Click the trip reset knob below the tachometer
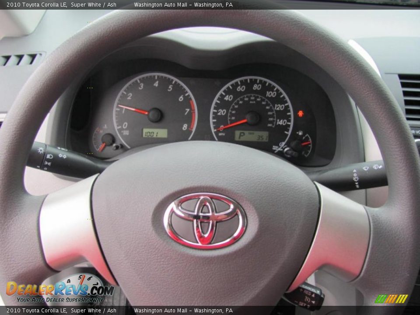Image resolution: width=420 pixels, height=315 pixels. (116, 147)
